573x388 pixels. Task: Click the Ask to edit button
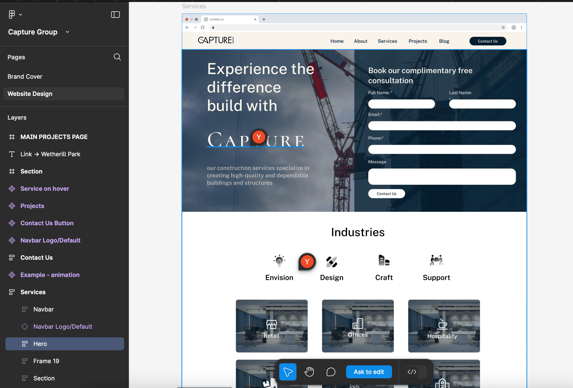369,372
